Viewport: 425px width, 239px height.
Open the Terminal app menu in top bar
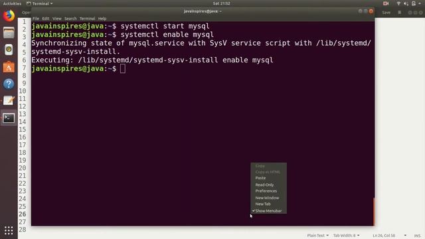tap(40, 3)
